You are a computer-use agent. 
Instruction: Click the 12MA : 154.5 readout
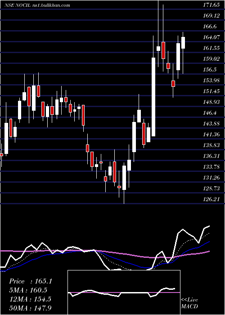[30, 299]
